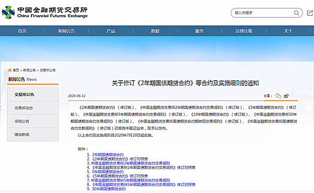Click the home icon in the breadcrumb
The height and width of the screenshot is (193, 314).
10,70
